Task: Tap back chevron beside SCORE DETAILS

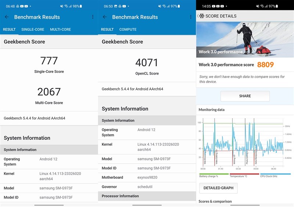Action: coord(198,16)
